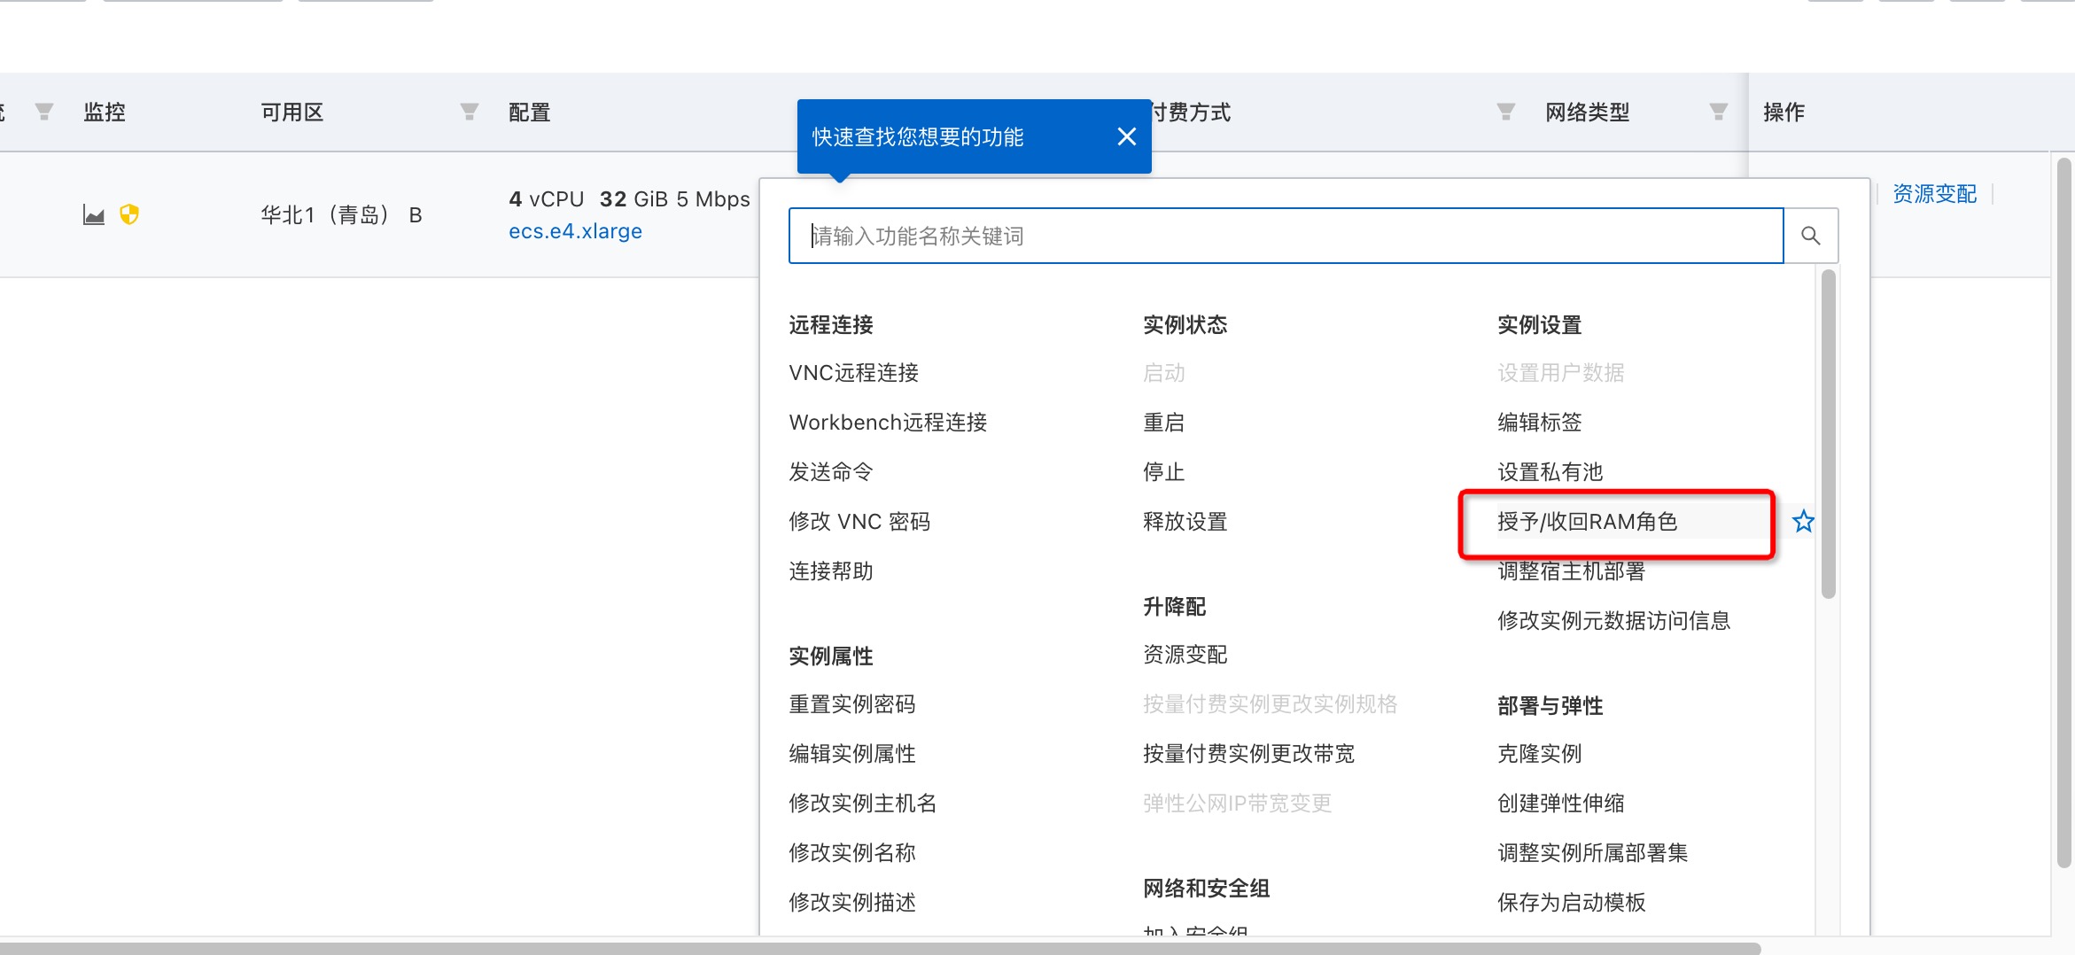Focus the 请输入功能名称关键词 search field

click(1286, 236)
